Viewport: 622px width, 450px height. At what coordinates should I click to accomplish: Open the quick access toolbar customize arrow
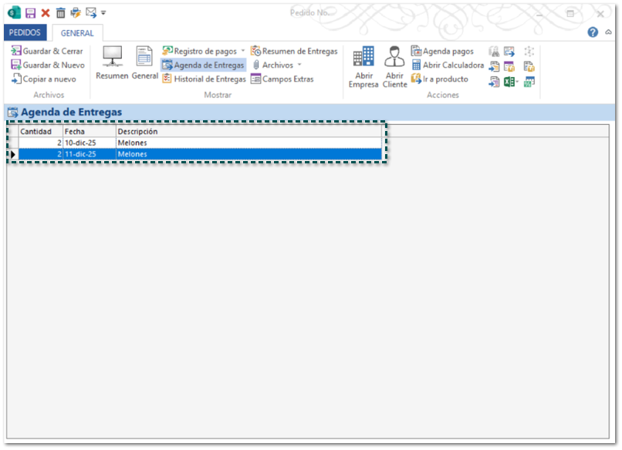(104, 13)
